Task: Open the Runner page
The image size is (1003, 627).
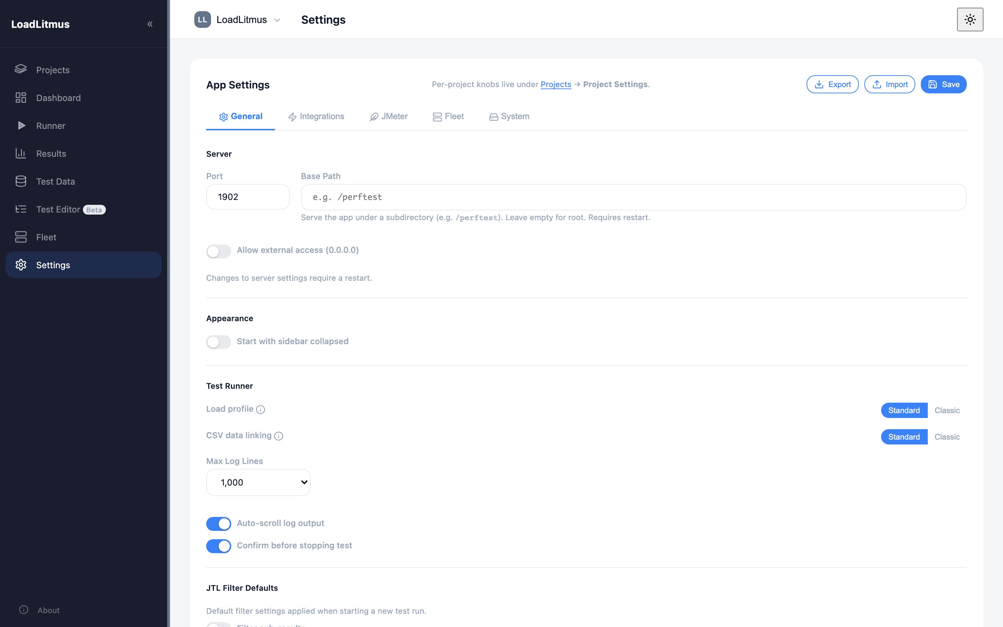Action: pos(83,126)
